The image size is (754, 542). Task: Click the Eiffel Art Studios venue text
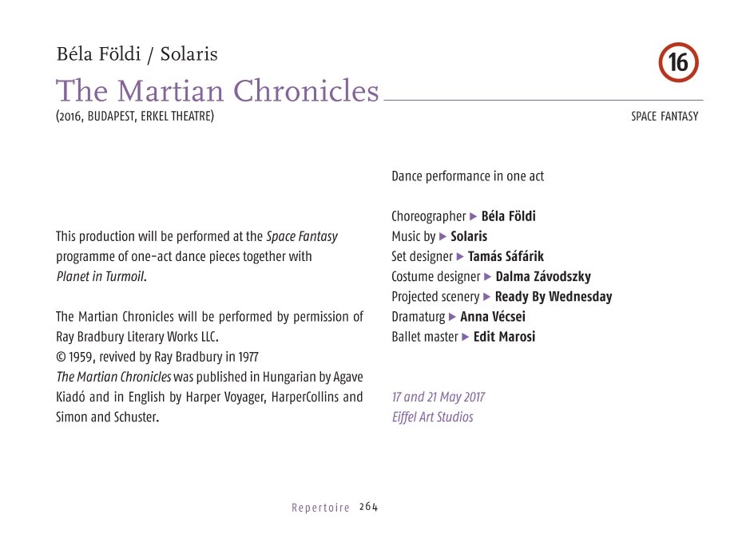(x=432, y=417)
